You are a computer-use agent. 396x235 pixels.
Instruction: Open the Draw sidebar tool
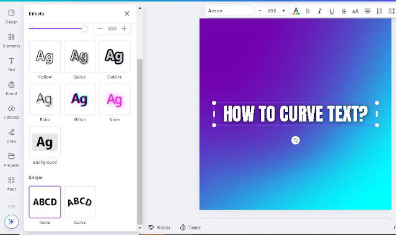click(11, 136)
